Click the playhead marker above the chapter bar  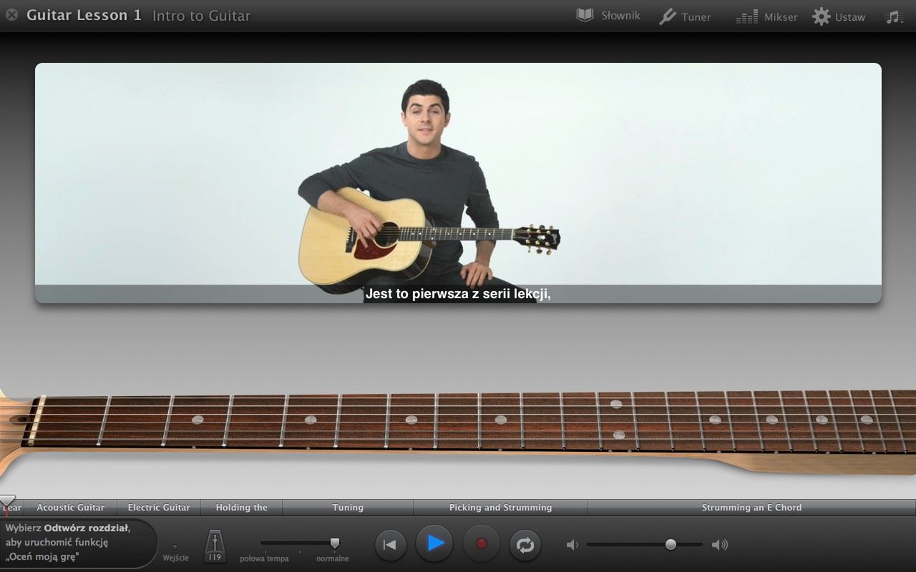point(6,500)
